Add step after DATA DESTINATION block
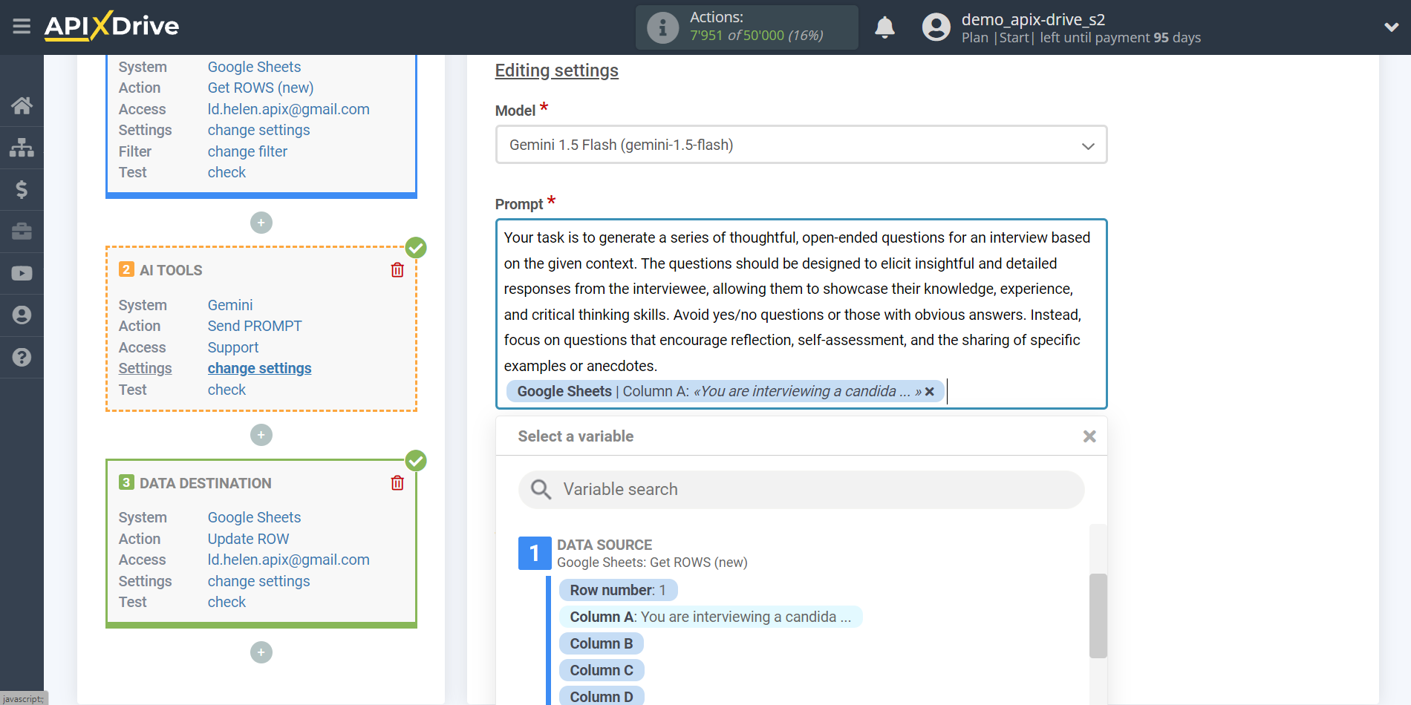Image resolution: width=1411 pixels, height=705 pixels. coord(261,652)
